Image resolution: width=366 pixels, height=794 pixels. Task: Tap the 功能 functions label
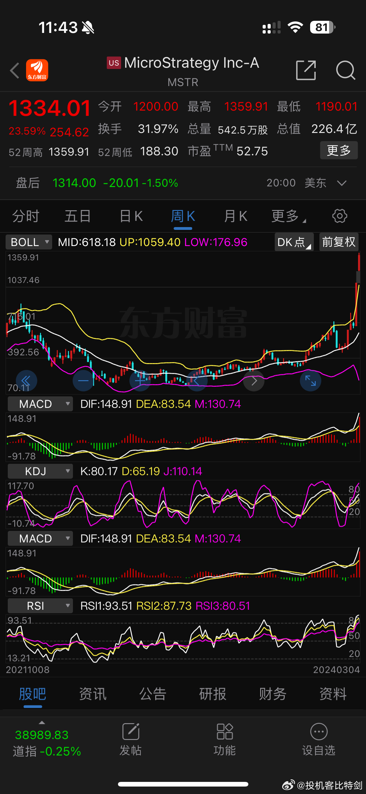(225, 750)
